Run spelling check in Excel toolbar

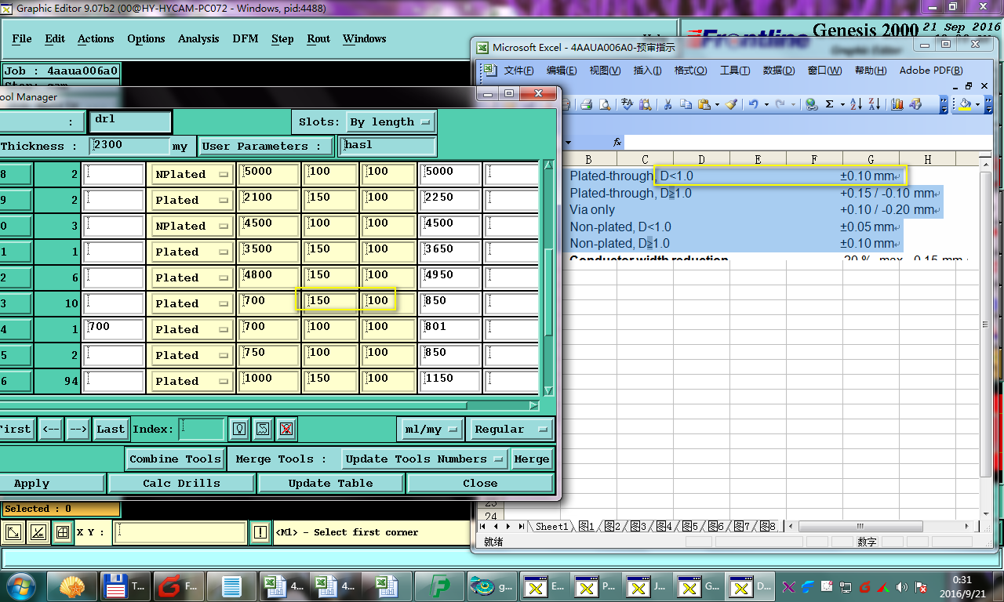coord(627,104)
